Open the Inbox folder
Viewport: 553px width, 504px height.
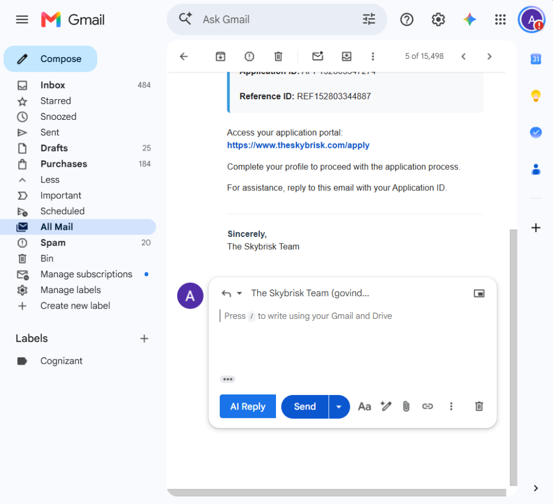click(x=78, y=85)
